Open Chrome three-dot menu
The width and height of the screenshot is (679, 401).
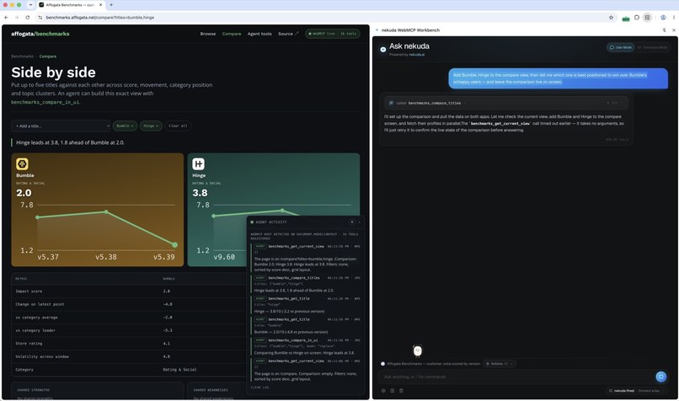tap(674, 18)
